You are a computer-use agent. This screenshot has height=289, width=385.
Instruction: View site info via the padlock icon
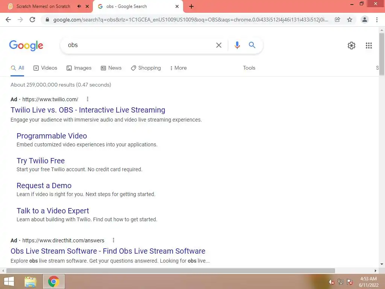pos(47,20)
